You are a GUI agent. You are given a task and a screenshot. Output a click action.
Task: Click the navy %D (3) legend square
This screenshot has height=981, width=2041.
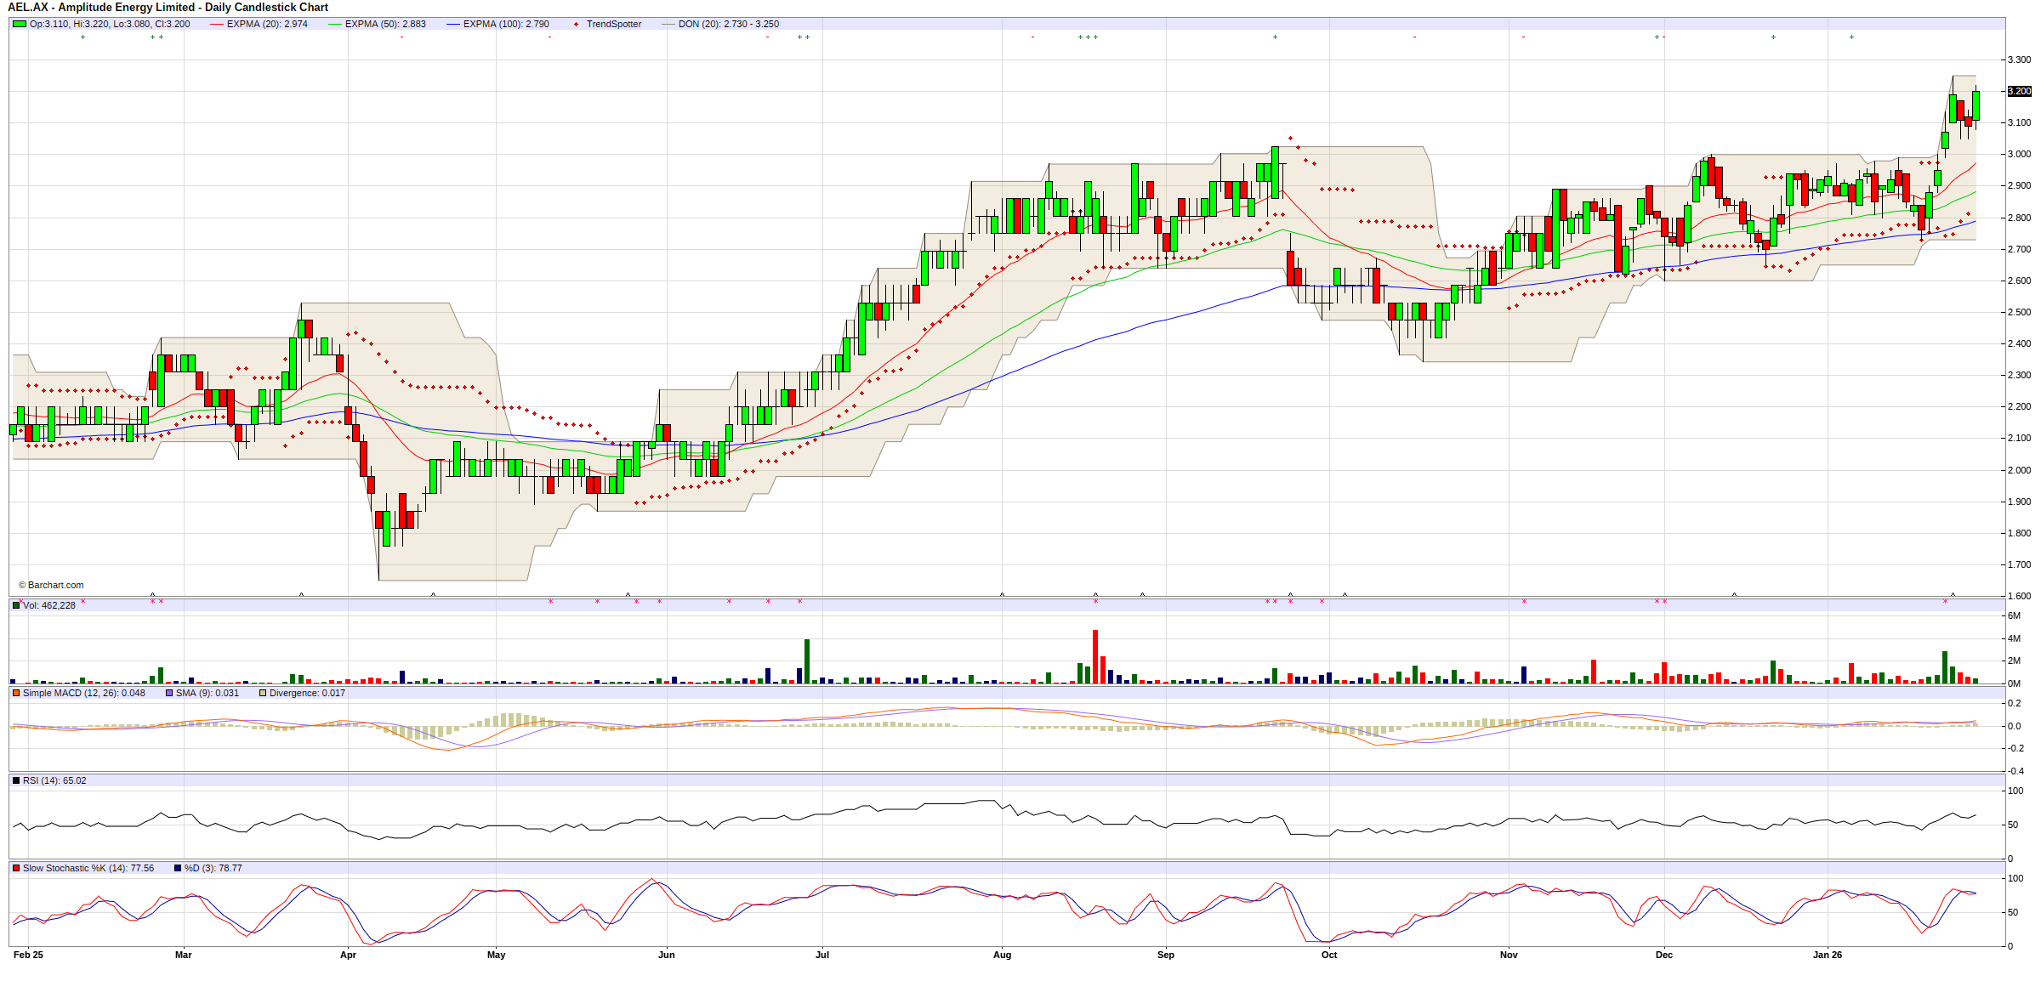click(178, 868)
